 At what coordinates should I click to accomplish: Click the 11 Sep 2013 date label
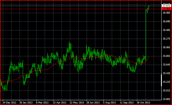click(127, 103)
